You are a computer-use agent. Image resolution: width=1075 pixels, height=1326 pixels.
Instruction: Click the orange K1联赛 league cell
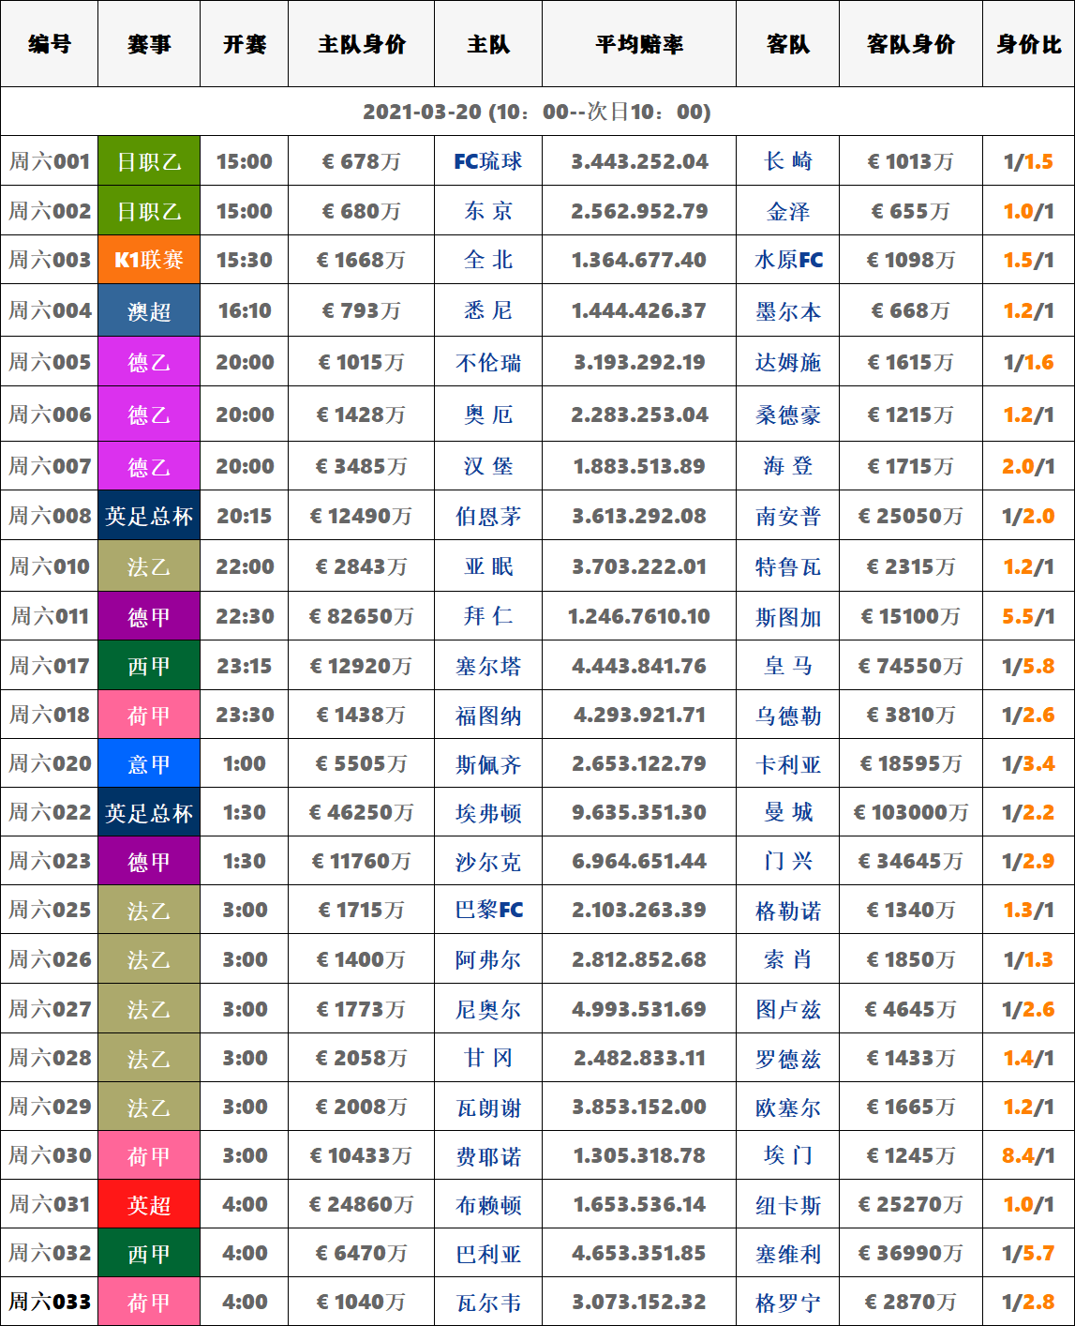[x=149, y=260]
